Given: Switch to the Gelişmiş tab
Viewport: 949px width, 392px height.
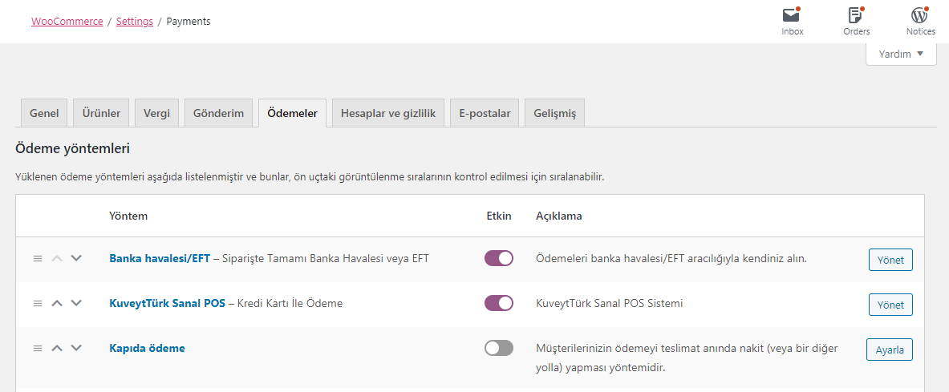Looking at the screenshot, I should [554, 113].
